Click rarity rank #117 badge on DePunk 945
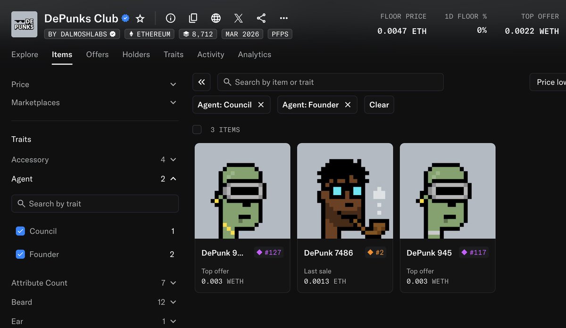This screenshot has height=328, width=566. [474, 252]
